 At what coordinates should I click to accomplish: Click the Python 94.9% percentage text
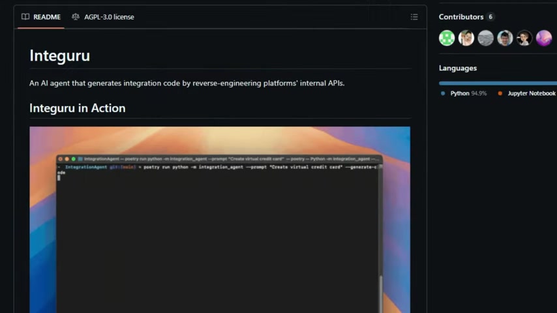pyautogui.click(x=479, y=93)
